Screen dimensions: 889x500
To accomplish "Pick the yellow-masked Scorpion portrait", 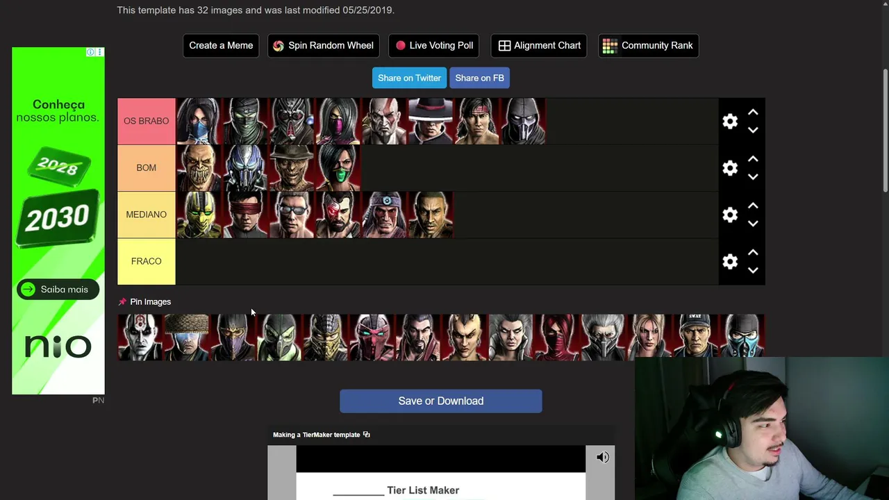I will [x=326, y=337].
